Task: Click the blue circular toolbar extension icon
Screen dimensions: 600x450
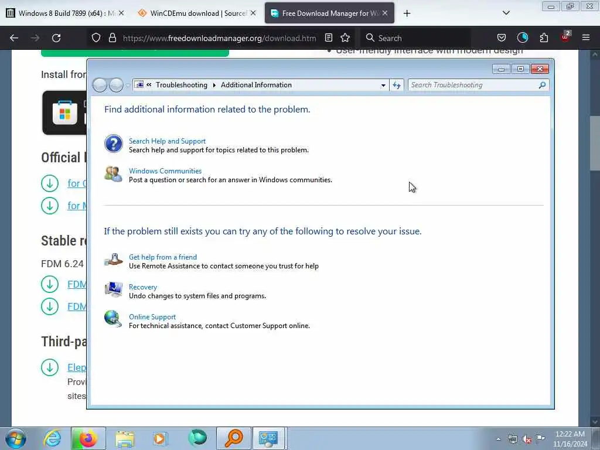Action: [522, 37]
